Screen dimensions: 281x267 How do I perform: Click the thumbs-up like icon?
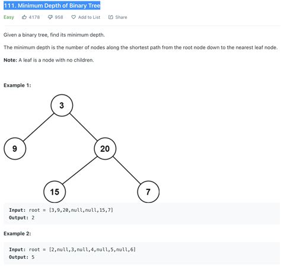coord(24,17)
